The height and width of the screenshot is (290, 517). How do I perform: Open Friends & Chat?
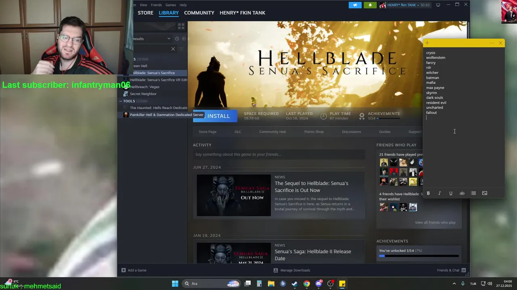pos(452,270)
